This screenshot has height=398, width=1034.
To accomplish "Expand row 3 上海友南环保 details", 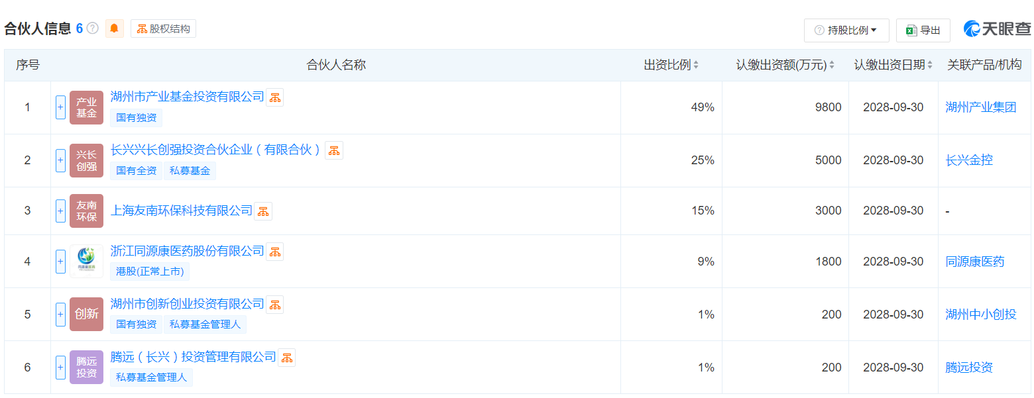I will point(60,211).
